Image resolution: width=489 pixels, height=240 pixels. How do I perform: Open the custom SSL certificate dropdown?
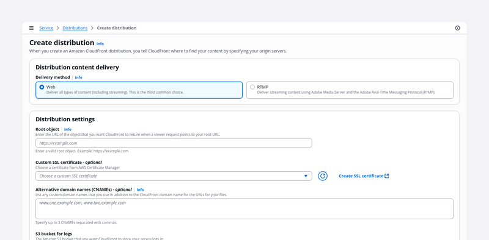pos(174,176)
